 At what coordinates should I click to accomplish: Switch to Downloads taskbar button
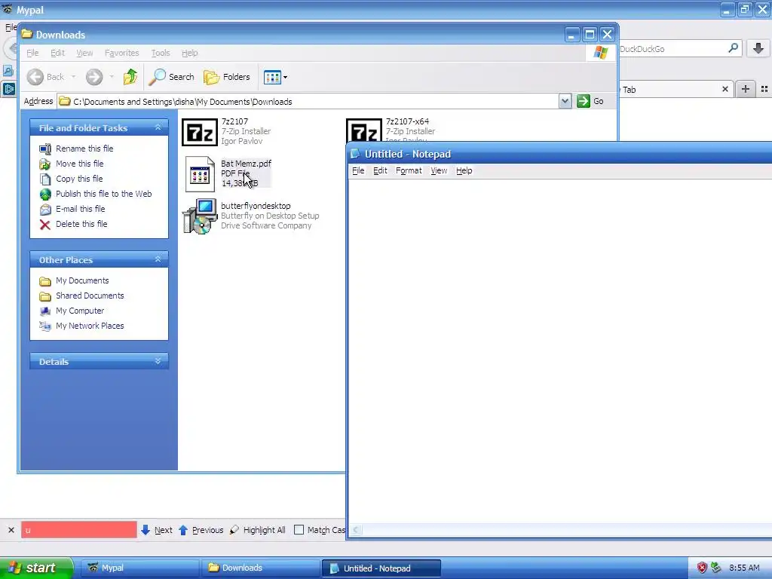pyautogui.click(x=261, y=568)
